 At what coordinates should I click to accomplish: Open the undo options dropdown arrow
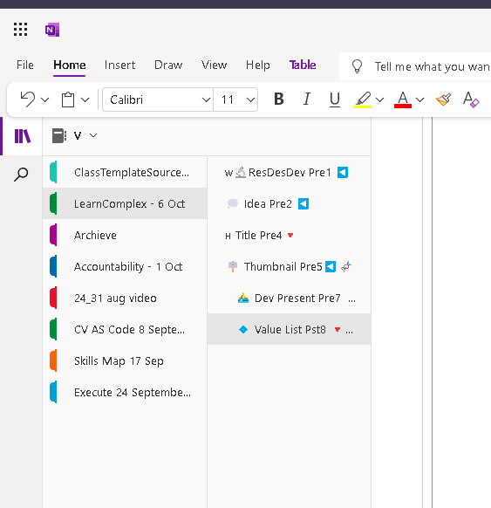[45, 100]
